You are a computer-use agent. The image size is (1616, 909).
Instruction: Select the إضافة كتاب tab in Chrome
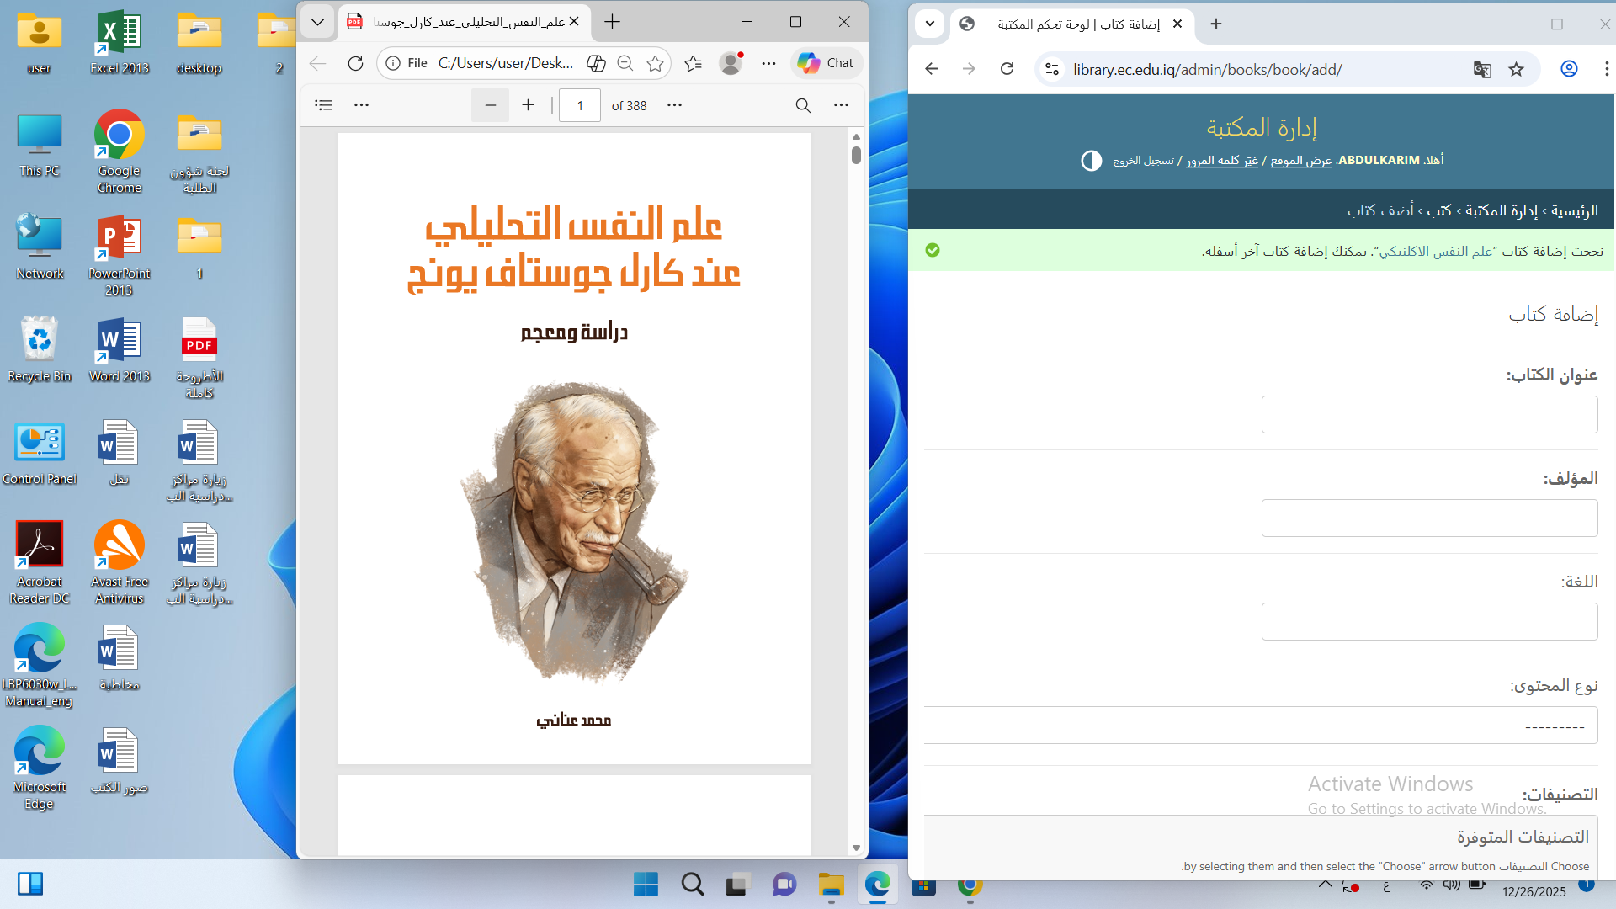[x=1073, y=24]
